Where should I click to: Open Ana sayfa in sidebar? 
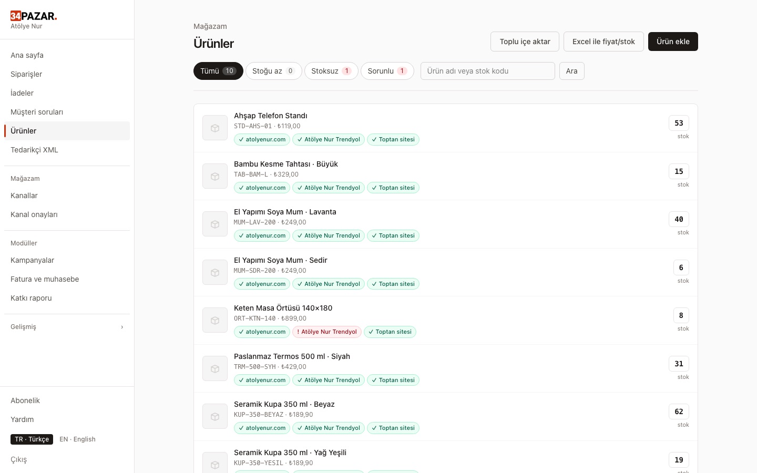tap(67, 55)
